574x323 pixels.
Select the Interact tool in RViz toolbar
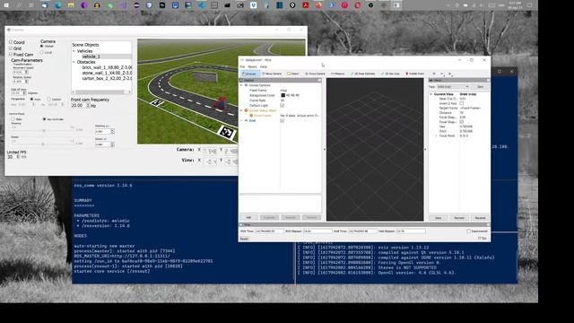pyautogui.click(x=249, y=74)
